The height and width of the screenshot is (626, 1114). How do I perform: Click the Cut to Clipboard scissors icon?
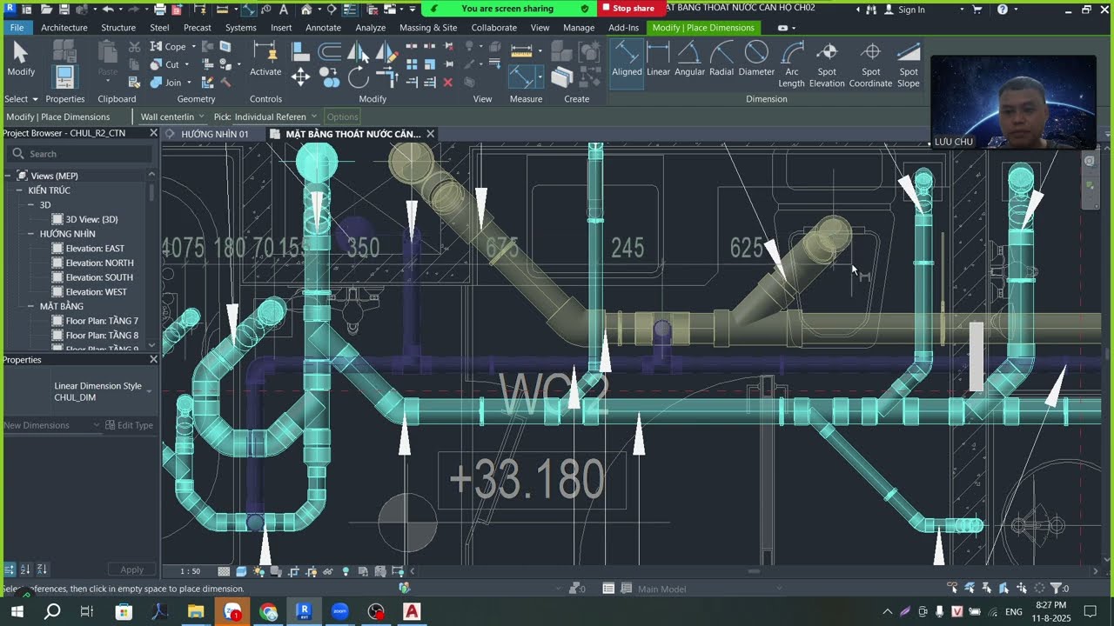[134, 46]
